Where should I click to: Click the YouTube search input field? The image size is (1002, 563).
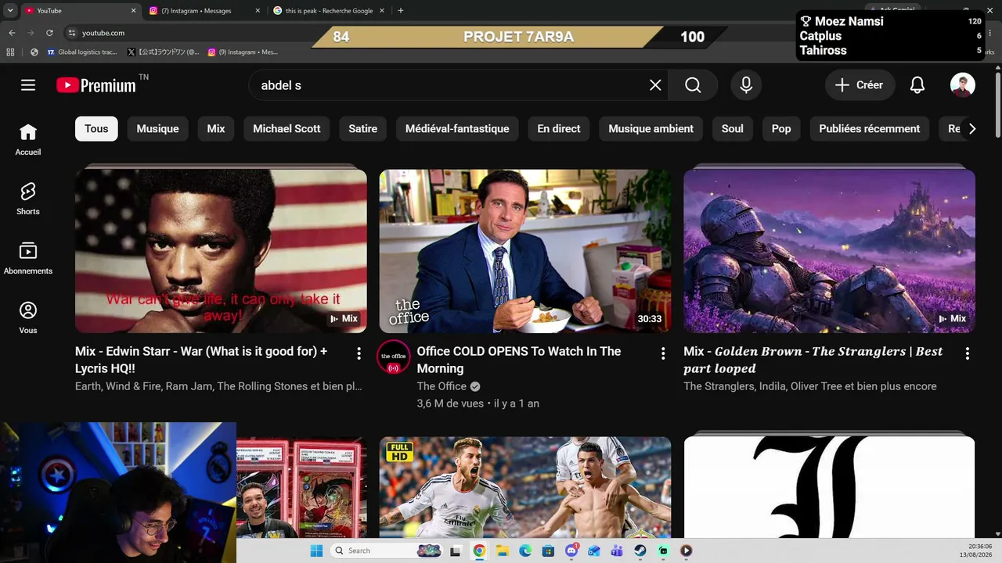coord(452,85)
